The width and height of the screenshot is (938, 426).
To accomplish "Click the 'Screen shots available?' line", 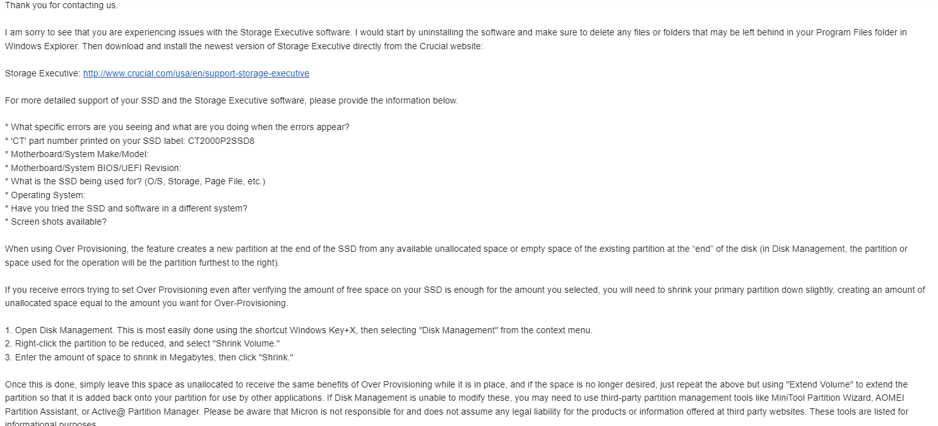I will [x=56, y=222].
